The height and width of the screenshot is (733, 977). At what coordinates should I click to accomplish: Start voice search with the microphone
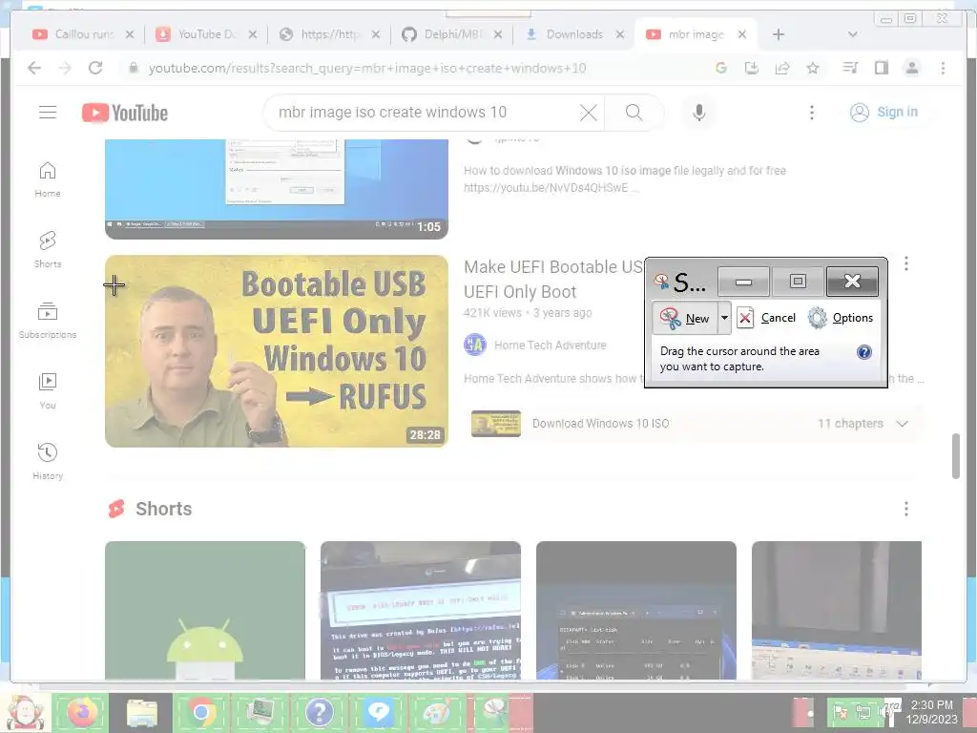[x=699, y=113]
